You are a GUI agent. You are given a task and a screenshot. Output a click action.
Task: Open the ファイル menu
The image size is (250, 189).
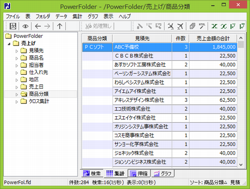[13, 16]
